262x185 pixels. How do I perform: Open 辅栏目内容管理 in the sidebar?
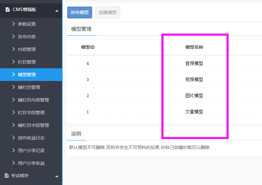(x=33, y=100)
